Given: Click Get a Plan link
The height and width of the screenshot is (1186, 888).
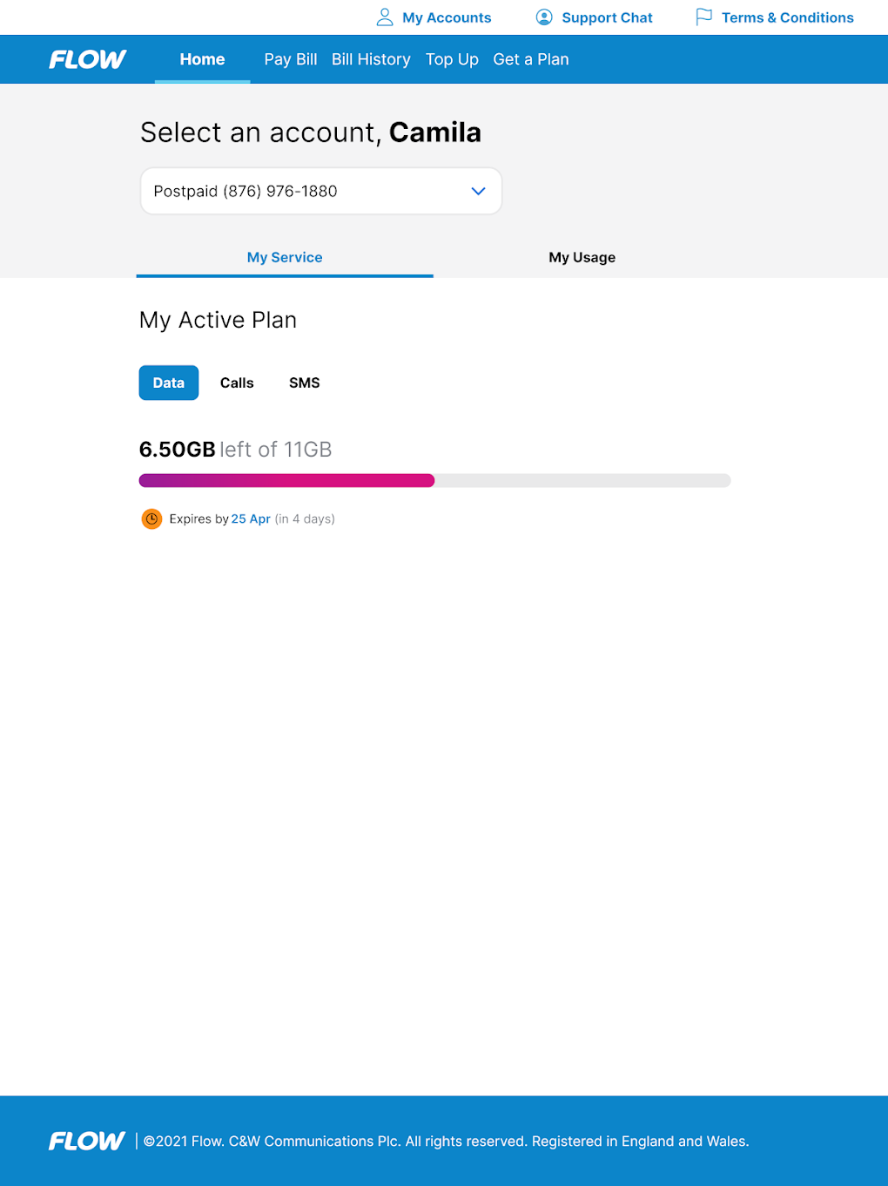Looking at the screenshot, I should (531, 59).
